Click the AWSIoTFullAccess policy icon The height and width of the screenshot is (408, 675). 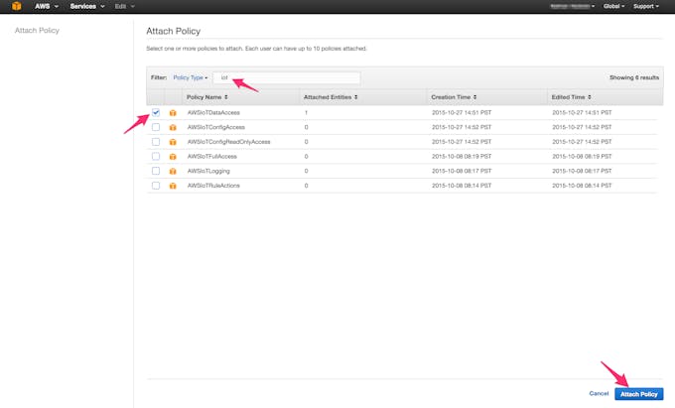[x=173, y=157]
